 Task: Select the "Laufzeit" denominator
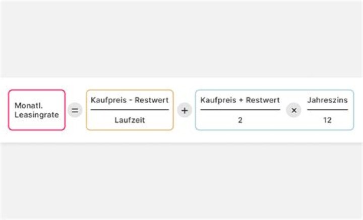(x=130, y=120)
